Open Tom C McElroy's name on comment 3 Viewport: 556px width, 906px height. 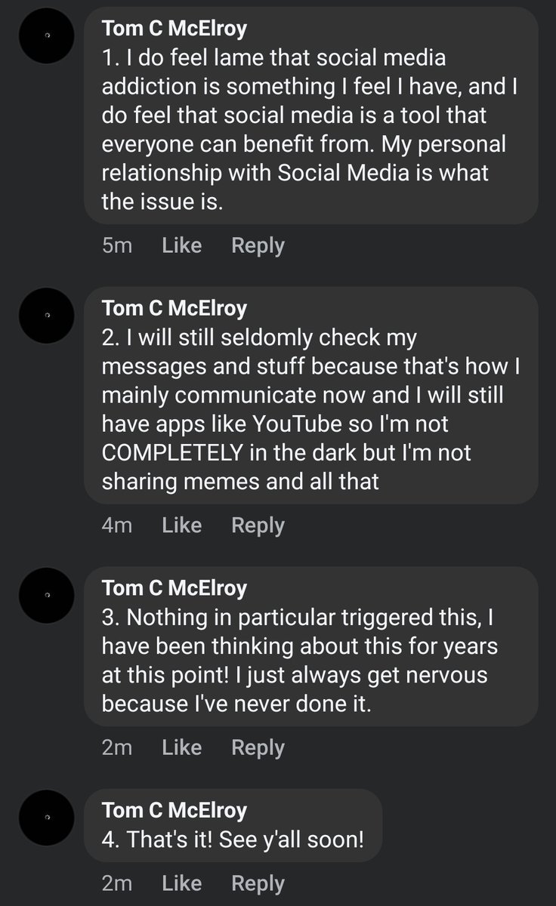pos(175,588)
